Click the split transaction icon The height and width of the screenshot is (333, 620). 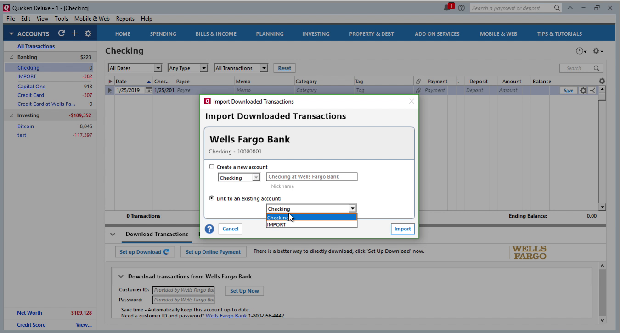click(592, 90)
